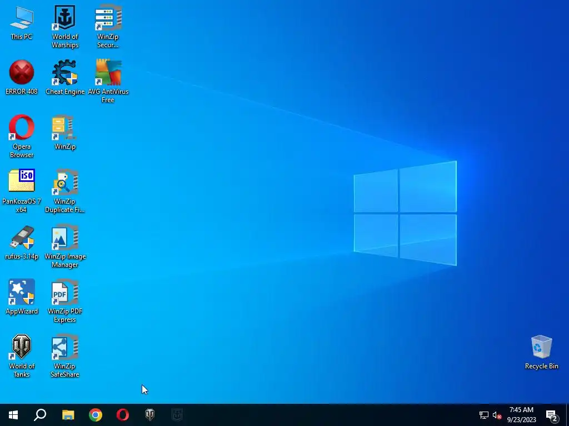Image resolution: width=569 pixels, height=426 pixels.
Task: Select the World of Tanks desktop shortcut
Action: 22,356
